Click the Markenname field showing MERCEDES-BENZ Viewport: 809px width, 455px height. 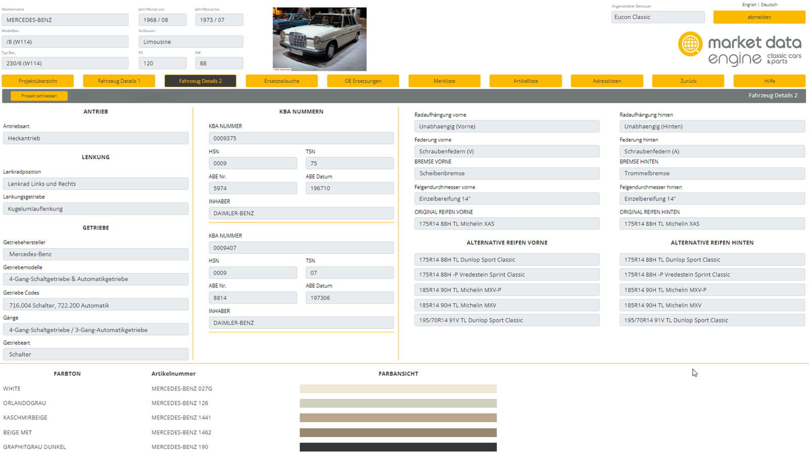click(x=65, y=20)
